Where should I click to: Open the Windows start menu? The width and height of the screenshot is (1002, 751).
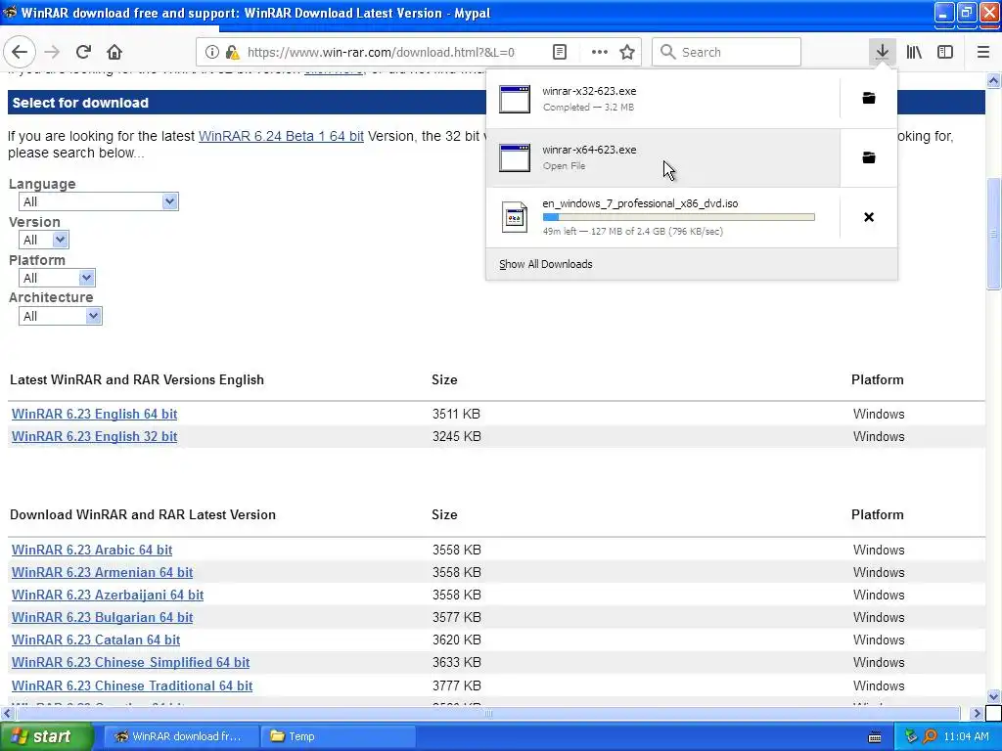click(x=46, y=736)
